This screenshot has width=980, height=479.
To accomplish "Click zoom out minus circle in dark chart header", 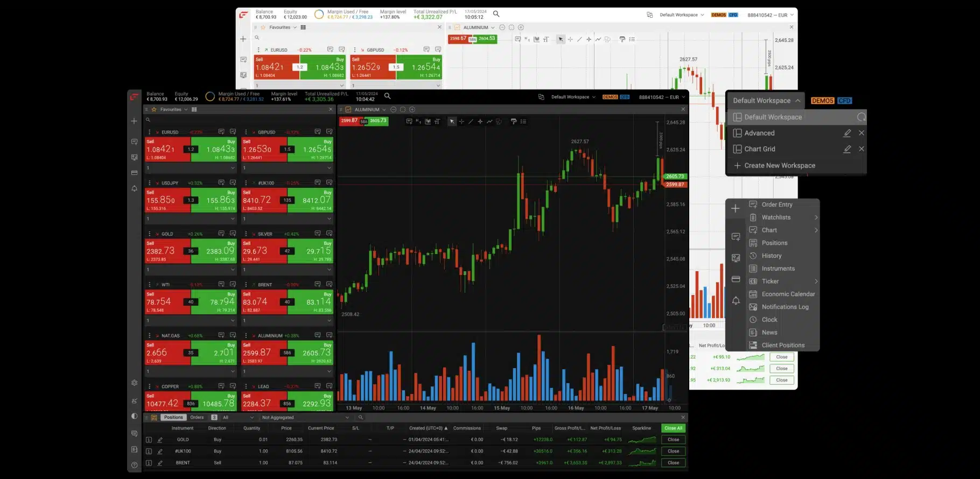I will [x=394, y=109].
